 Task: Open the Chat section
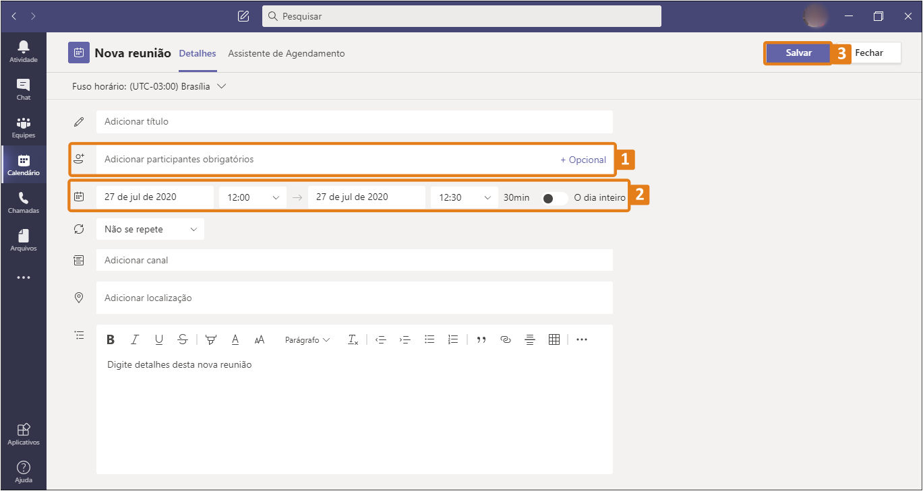24,89
